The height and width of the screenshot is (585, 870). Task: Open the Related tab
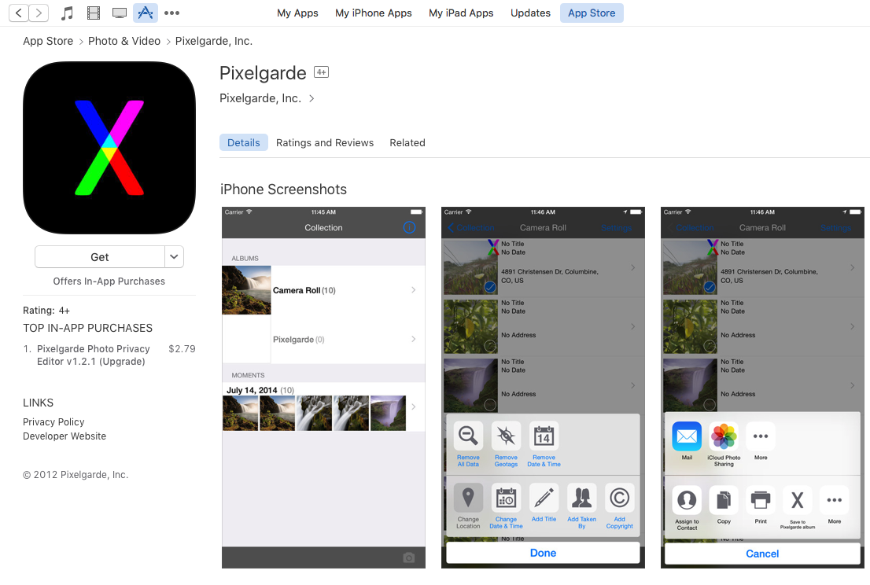[407, 142]
